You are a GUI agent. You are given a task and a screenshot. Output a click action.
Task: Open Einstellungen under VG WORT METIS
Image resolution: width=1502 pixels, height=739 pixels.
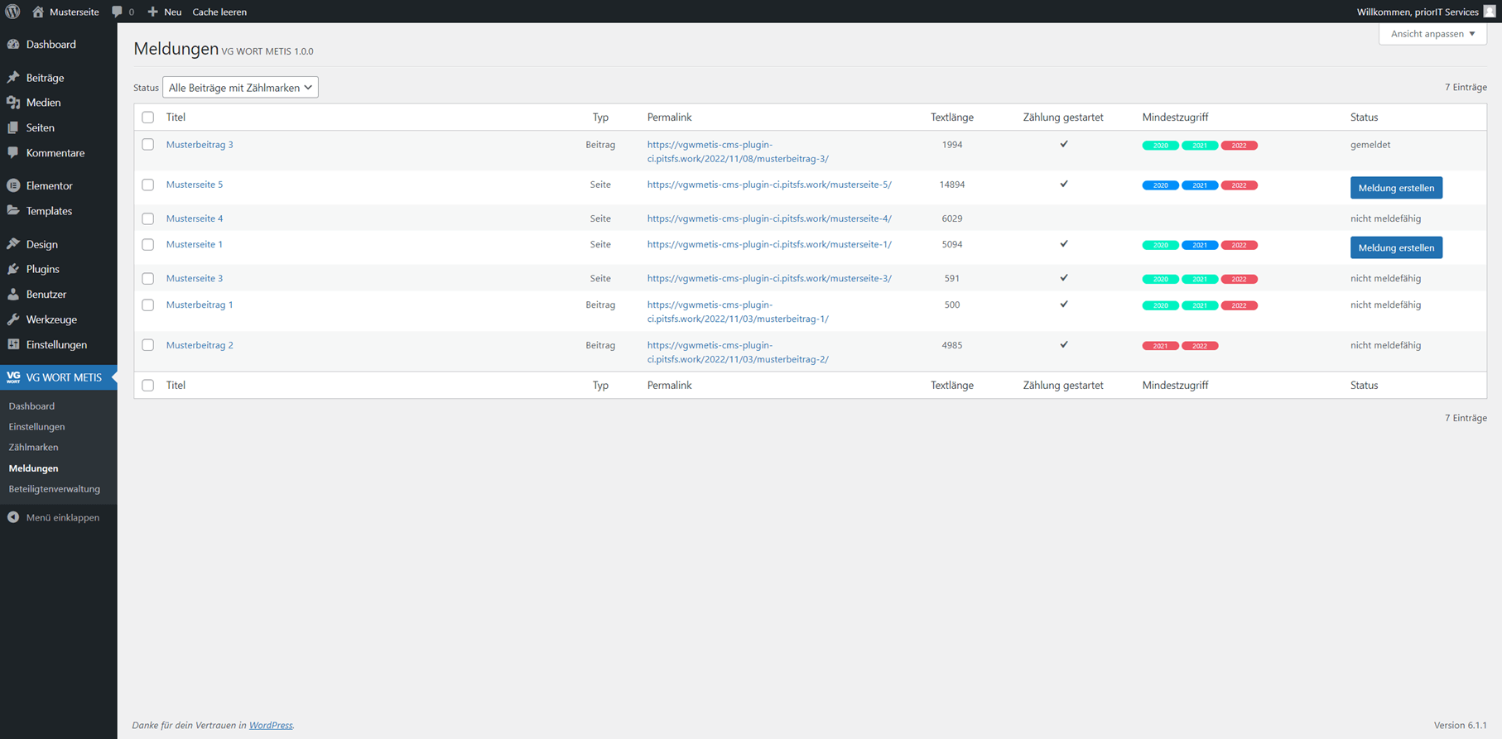click(x=36, y=427)
